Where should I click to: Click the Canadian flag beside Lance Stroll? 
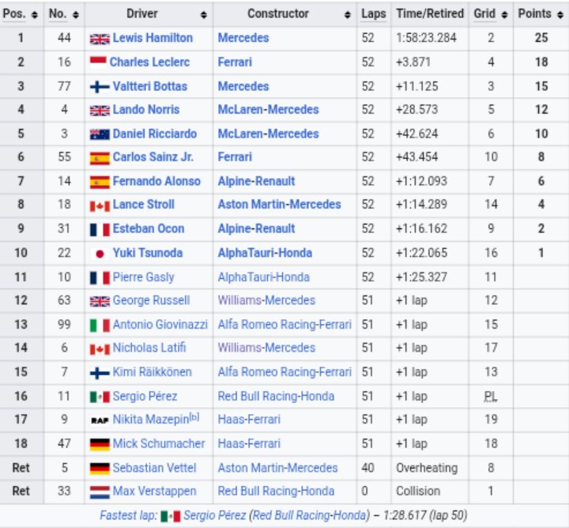pyautogui.click(x=100, y=206)
